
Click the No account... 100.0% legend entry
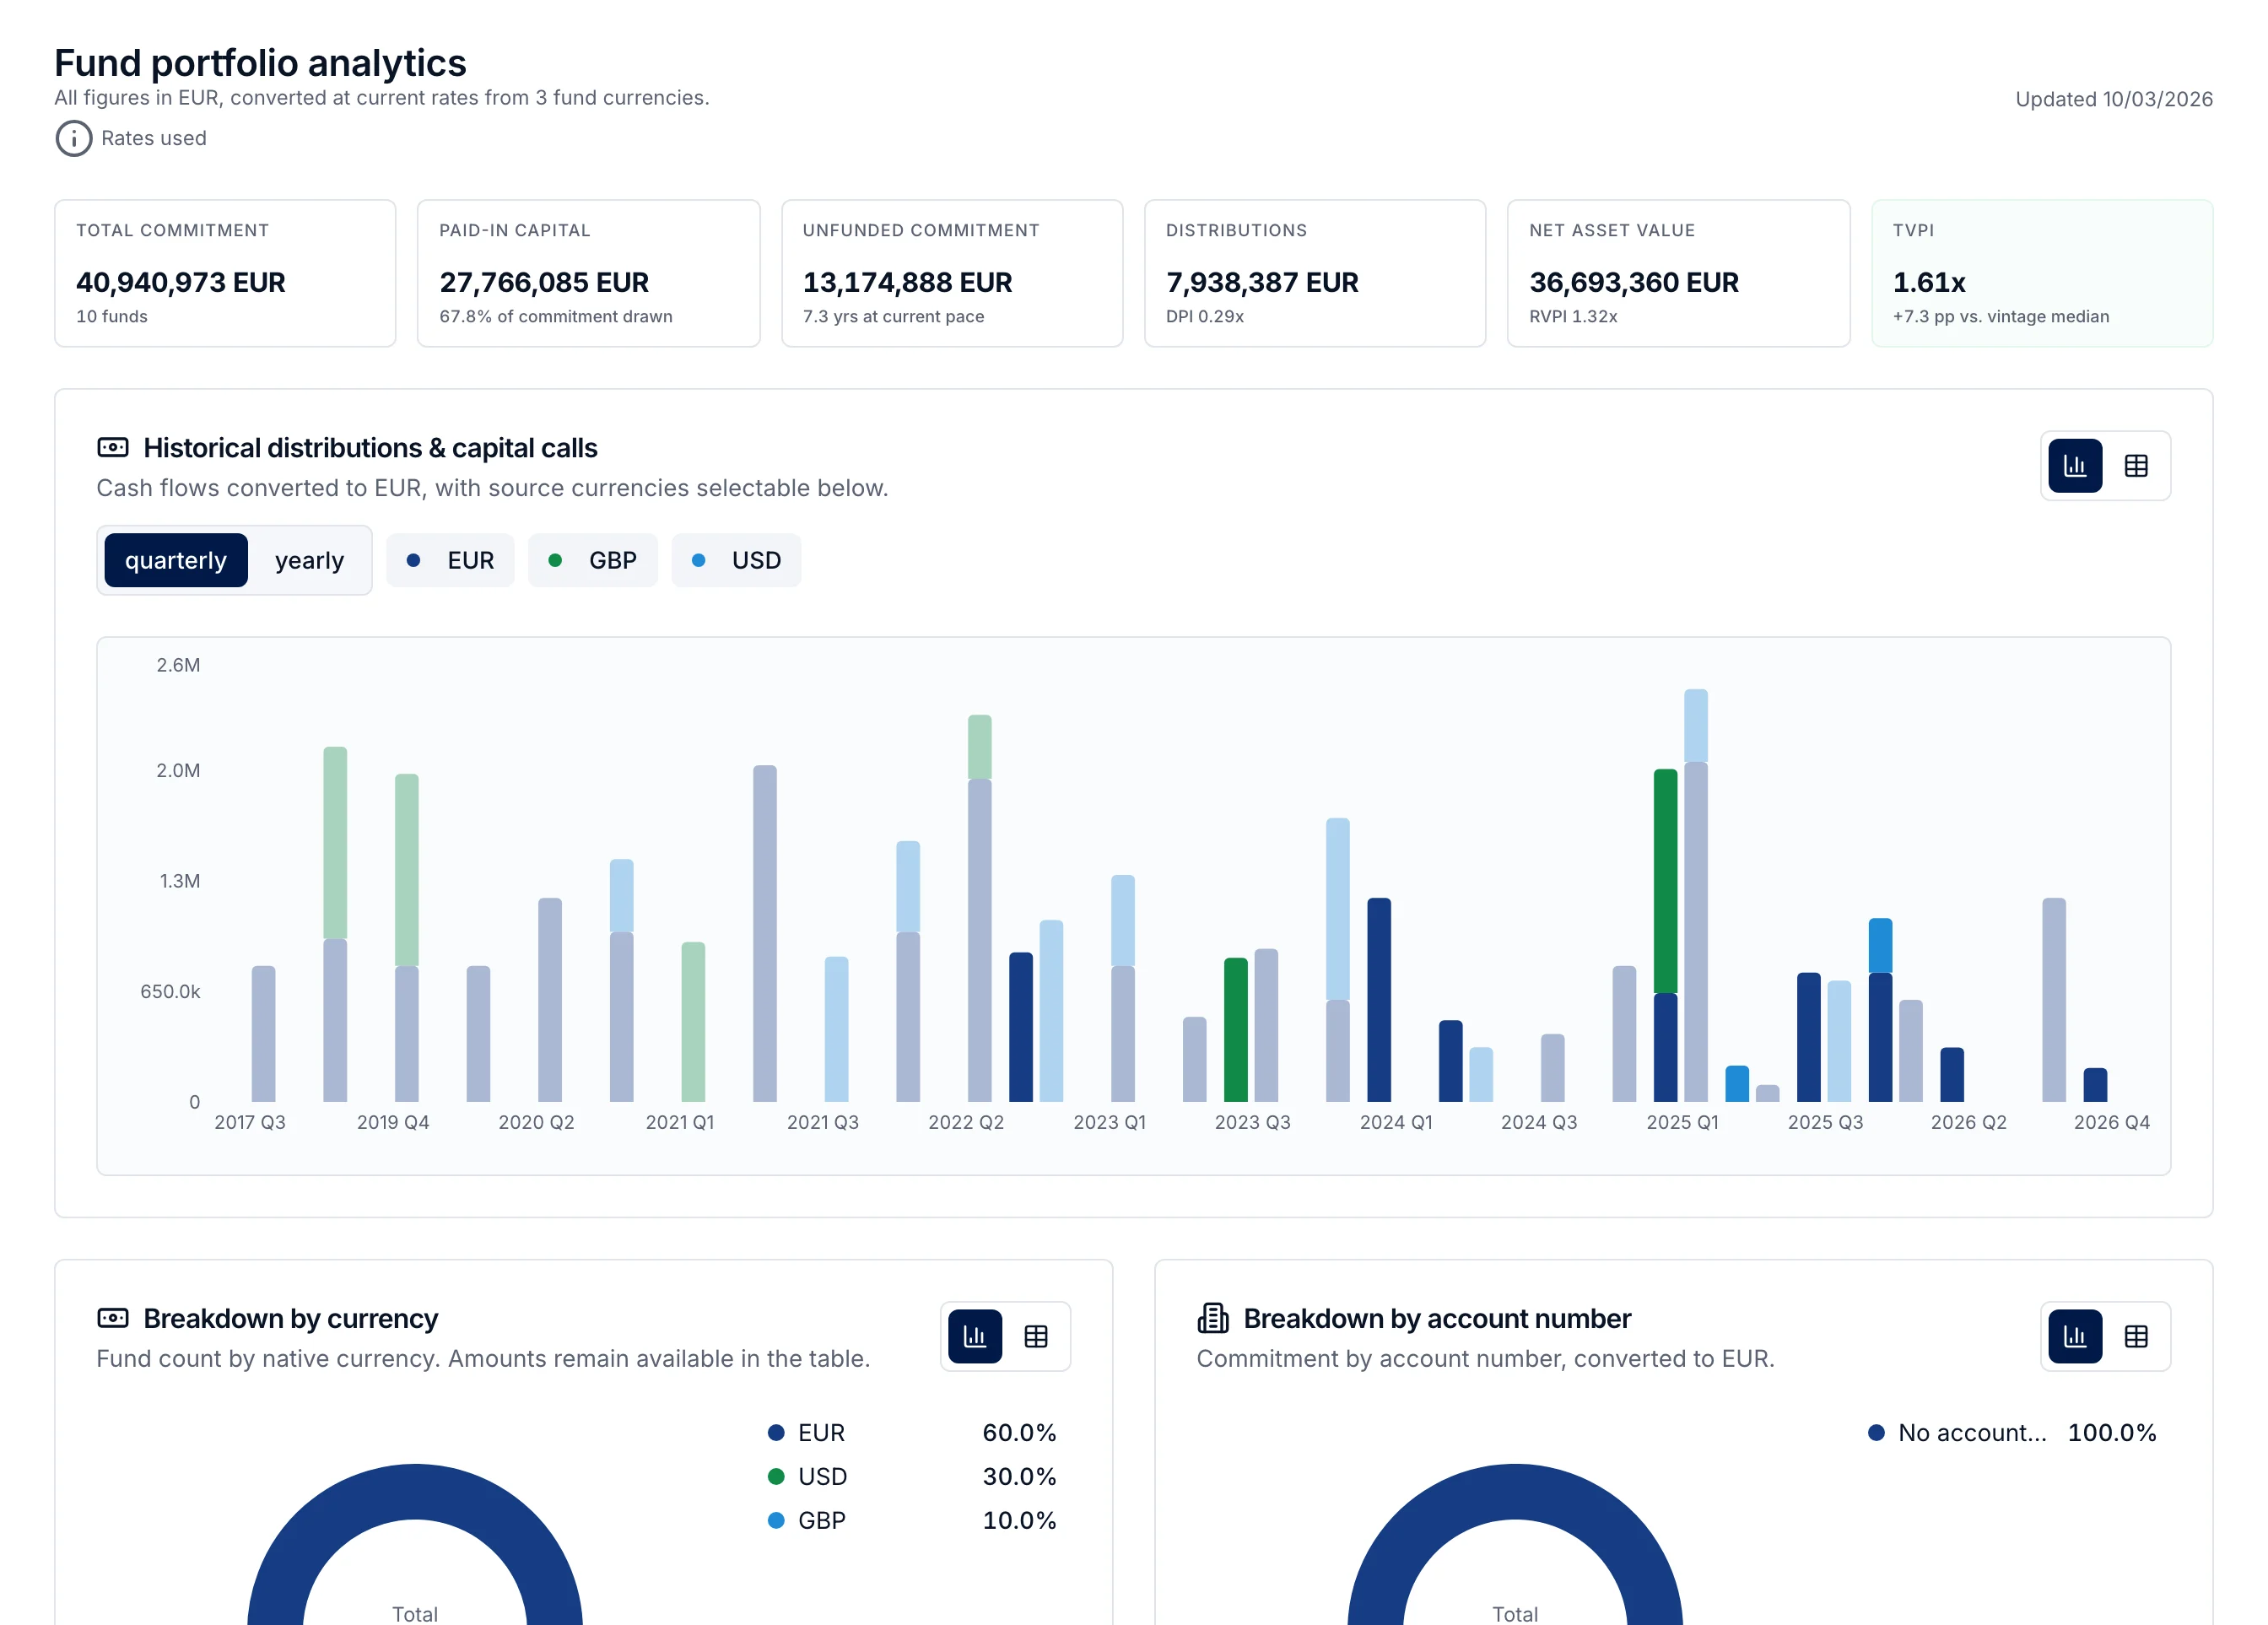(2012, 1433)
